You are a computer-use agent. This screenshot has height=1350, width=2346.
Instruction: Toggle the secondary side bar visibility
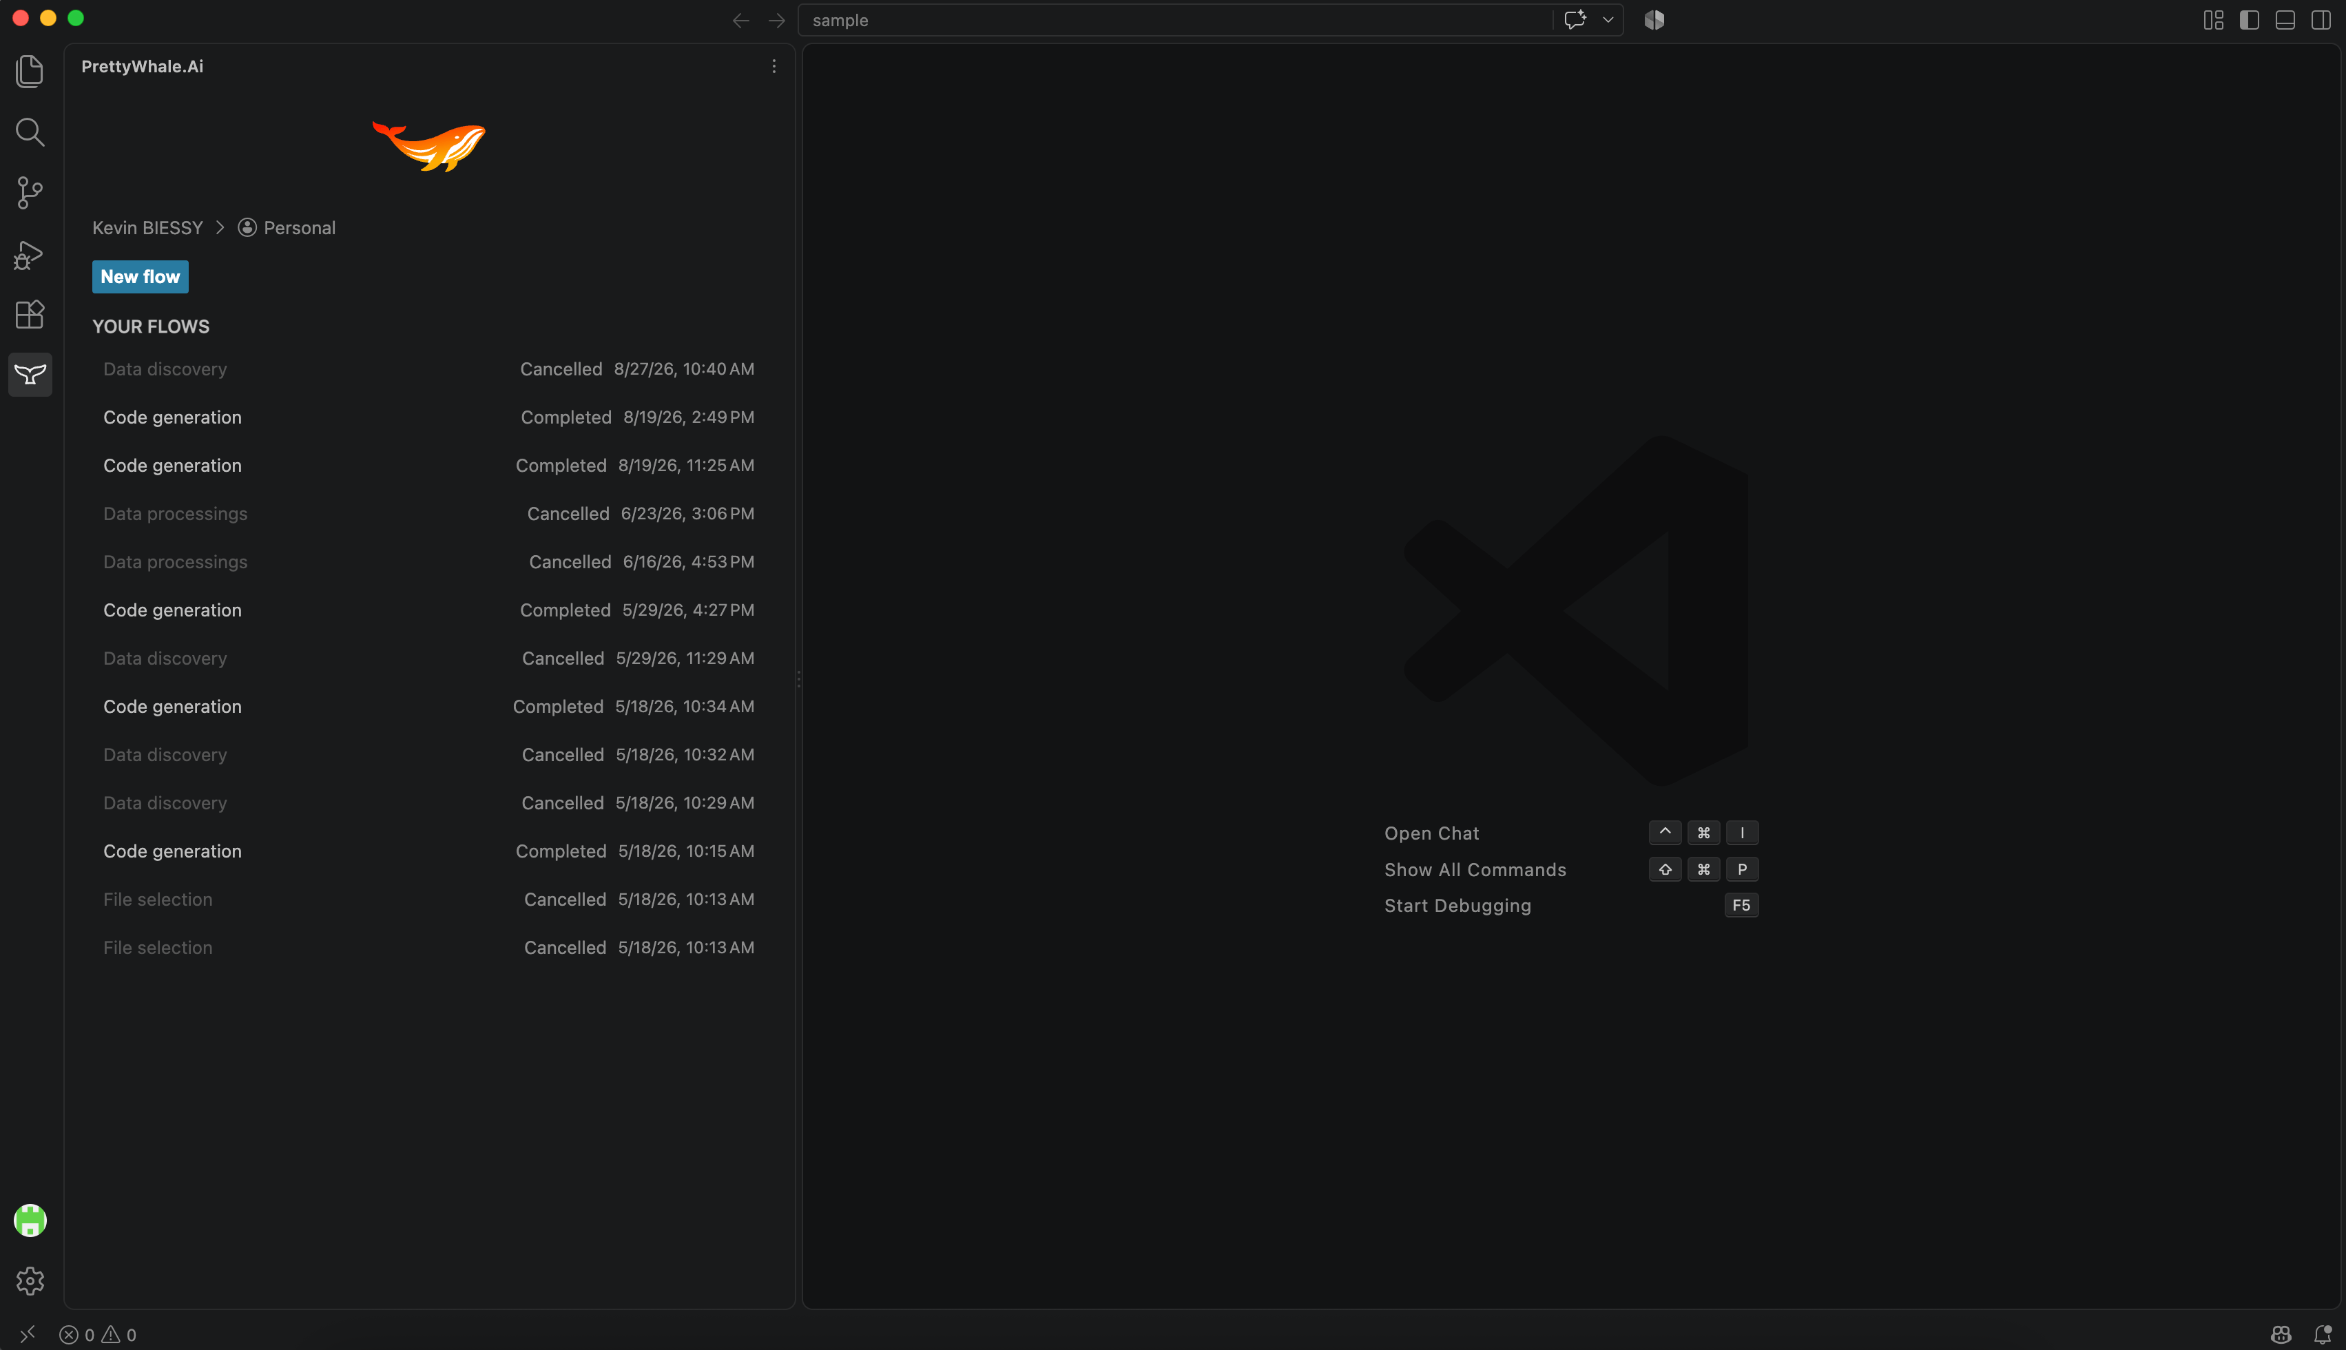tap(2321, 21)
